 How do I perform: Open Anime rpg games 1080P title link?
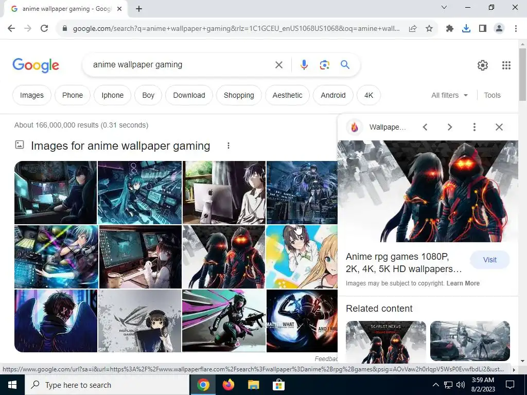404,263
